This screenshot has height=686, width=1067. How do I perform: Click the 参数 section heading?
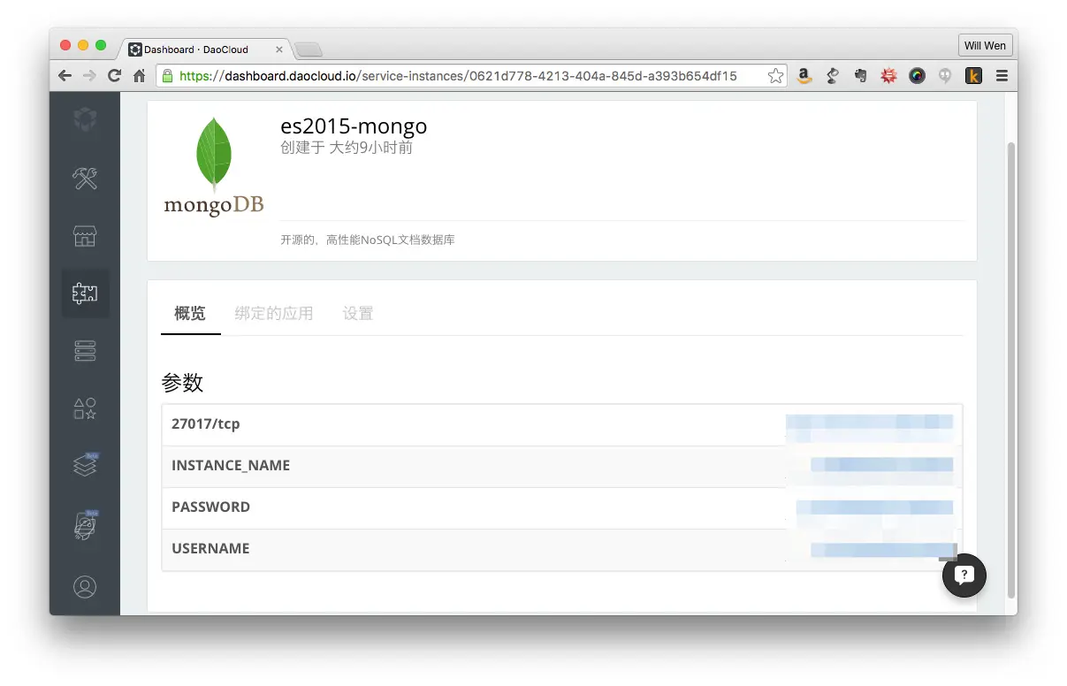(182, 383)
